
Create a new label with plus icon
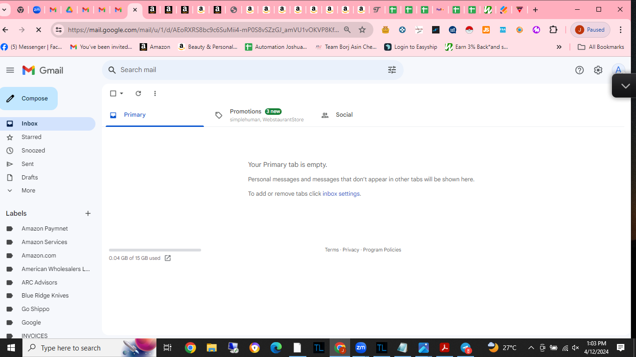pos(88,213)
